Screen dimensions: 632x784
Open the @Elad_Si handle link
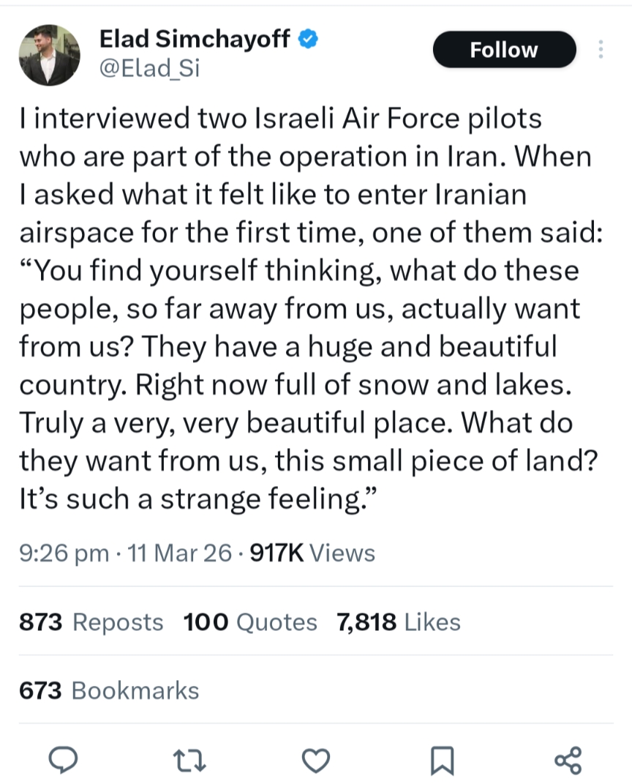point(148,69)
